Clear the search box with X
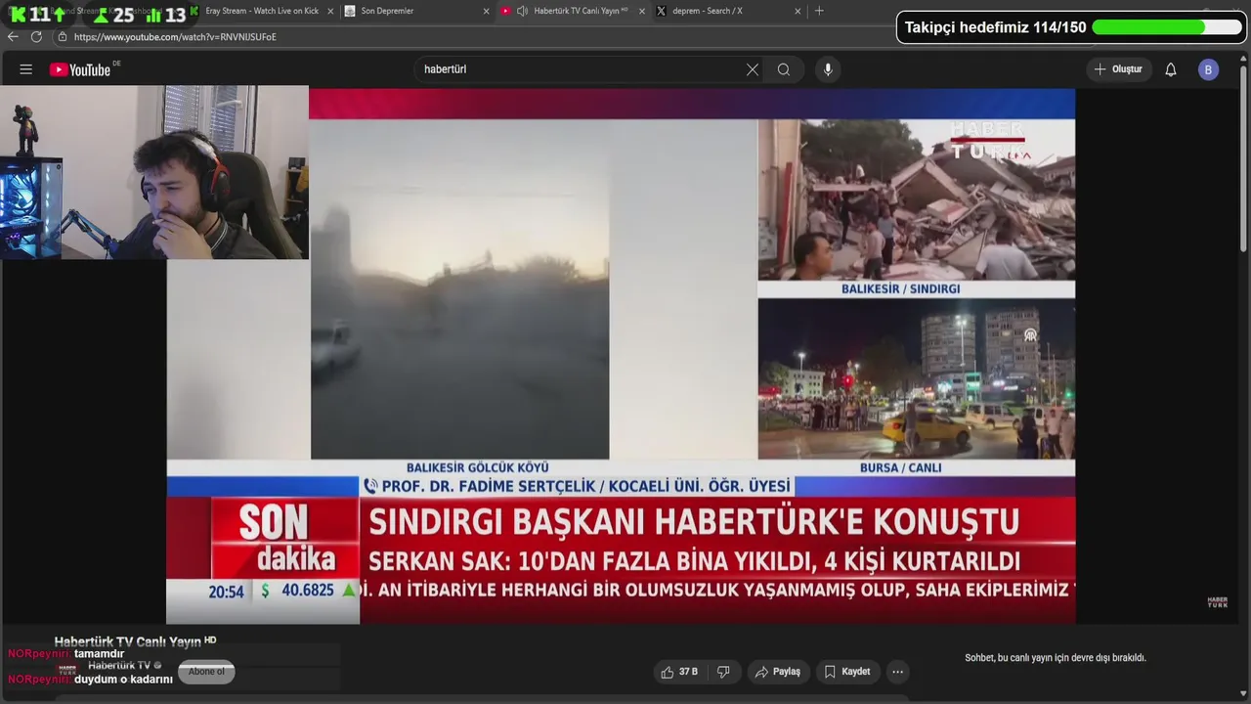Image resolution: width=1251 pixels, height=704 pixels. point(753,69)
